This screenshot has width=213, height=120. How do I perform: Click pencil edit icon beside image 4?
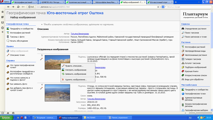pyautogui.click(x=41, y=88)
